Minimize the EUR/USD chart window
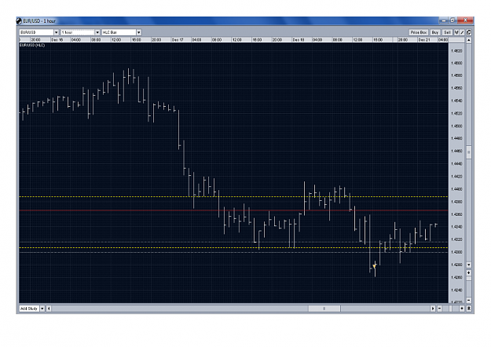 coord(444,20)
